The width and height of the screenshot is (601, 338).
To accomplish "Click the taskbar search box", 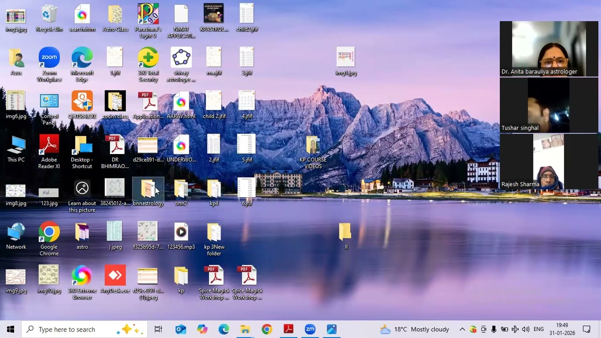I will [x=85, y=329].
